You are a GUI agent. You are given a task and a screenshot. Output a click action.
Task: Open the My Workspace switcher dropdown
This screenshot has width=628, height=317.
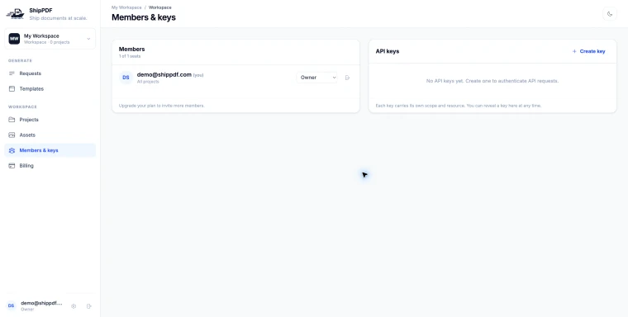point(50,39)
